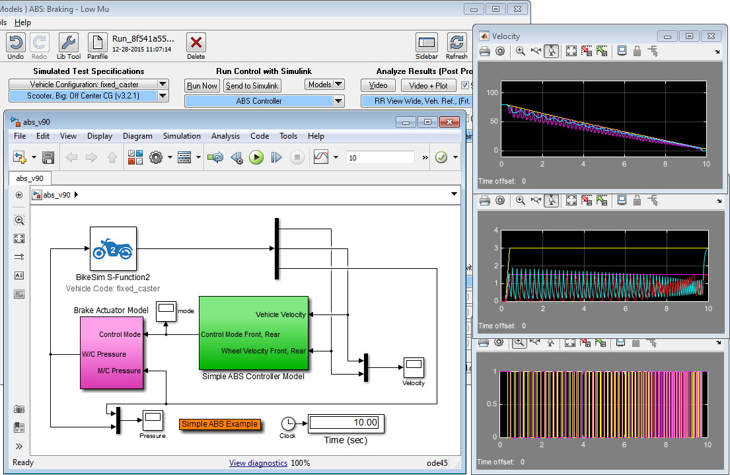Select zoom-in magnifier in Velocity scope
The height and width of the screenshot is (475, 730).
click(x=521, y=51)
